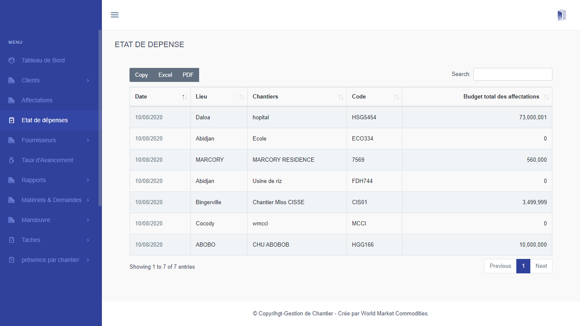Open the présence par chantier menu

pos(50,260)
